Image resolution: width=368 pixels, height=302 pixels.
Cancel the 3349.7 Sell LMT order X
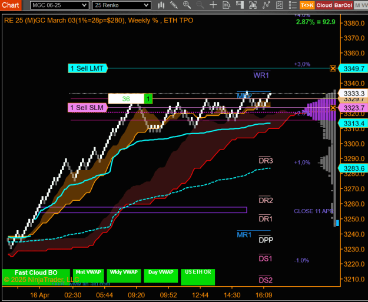tap(333, 68)
